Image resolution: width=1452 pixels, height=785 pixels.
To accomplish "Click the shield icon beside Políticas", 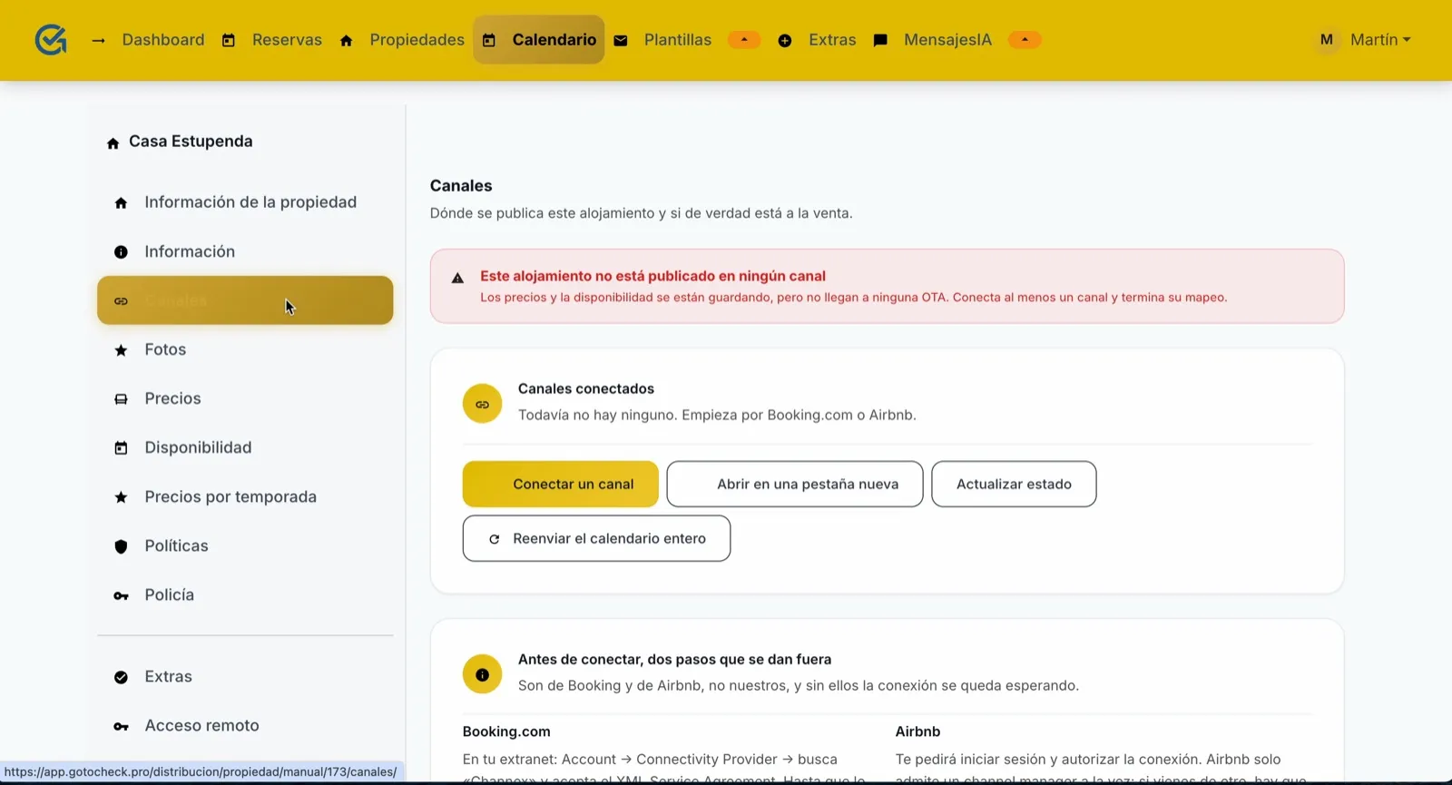I will tap(121, 546).
